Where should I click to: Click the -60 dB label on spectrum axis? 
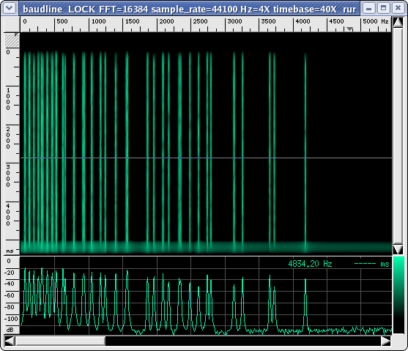tap(10, 295)
